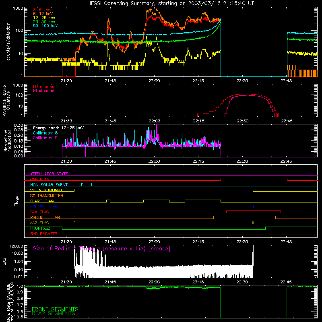This screenshot has width=322, height=322.
Task: Click 21:30 tick under particle rates plot
Action: pyautogui.click(x=66, y=121)
